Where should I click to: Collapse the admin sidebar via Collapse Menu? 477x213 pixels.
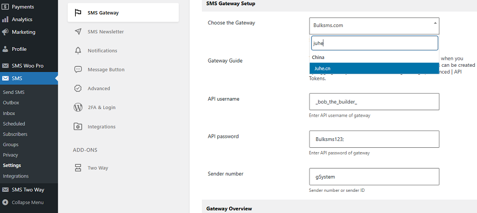click(x=28, y=202)
